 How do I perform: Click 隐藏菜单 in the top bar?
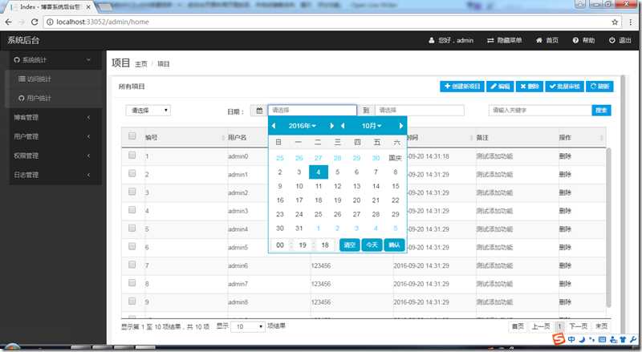[x=505, y=41]
